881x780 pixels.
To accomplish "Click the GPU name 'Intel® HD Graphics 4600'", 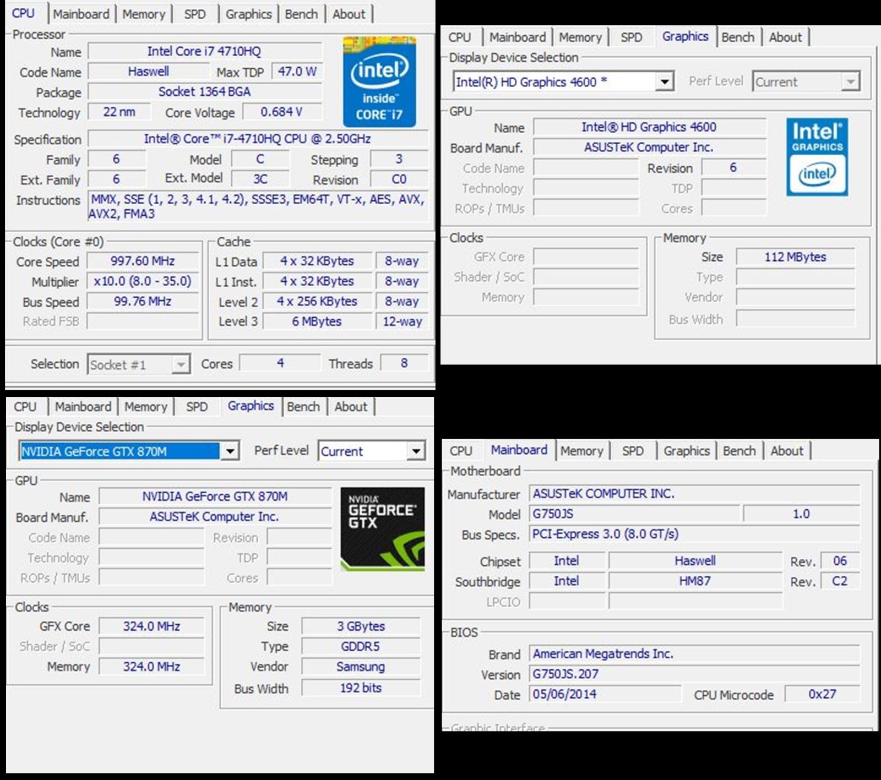I will point(649,127).
